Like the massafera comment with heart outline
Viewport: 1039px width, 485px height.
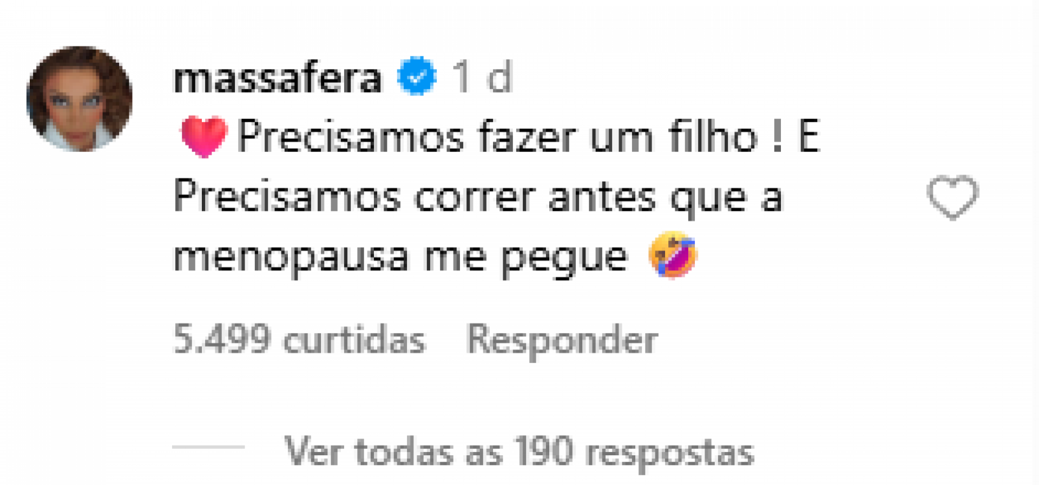[x=952, y=197]
